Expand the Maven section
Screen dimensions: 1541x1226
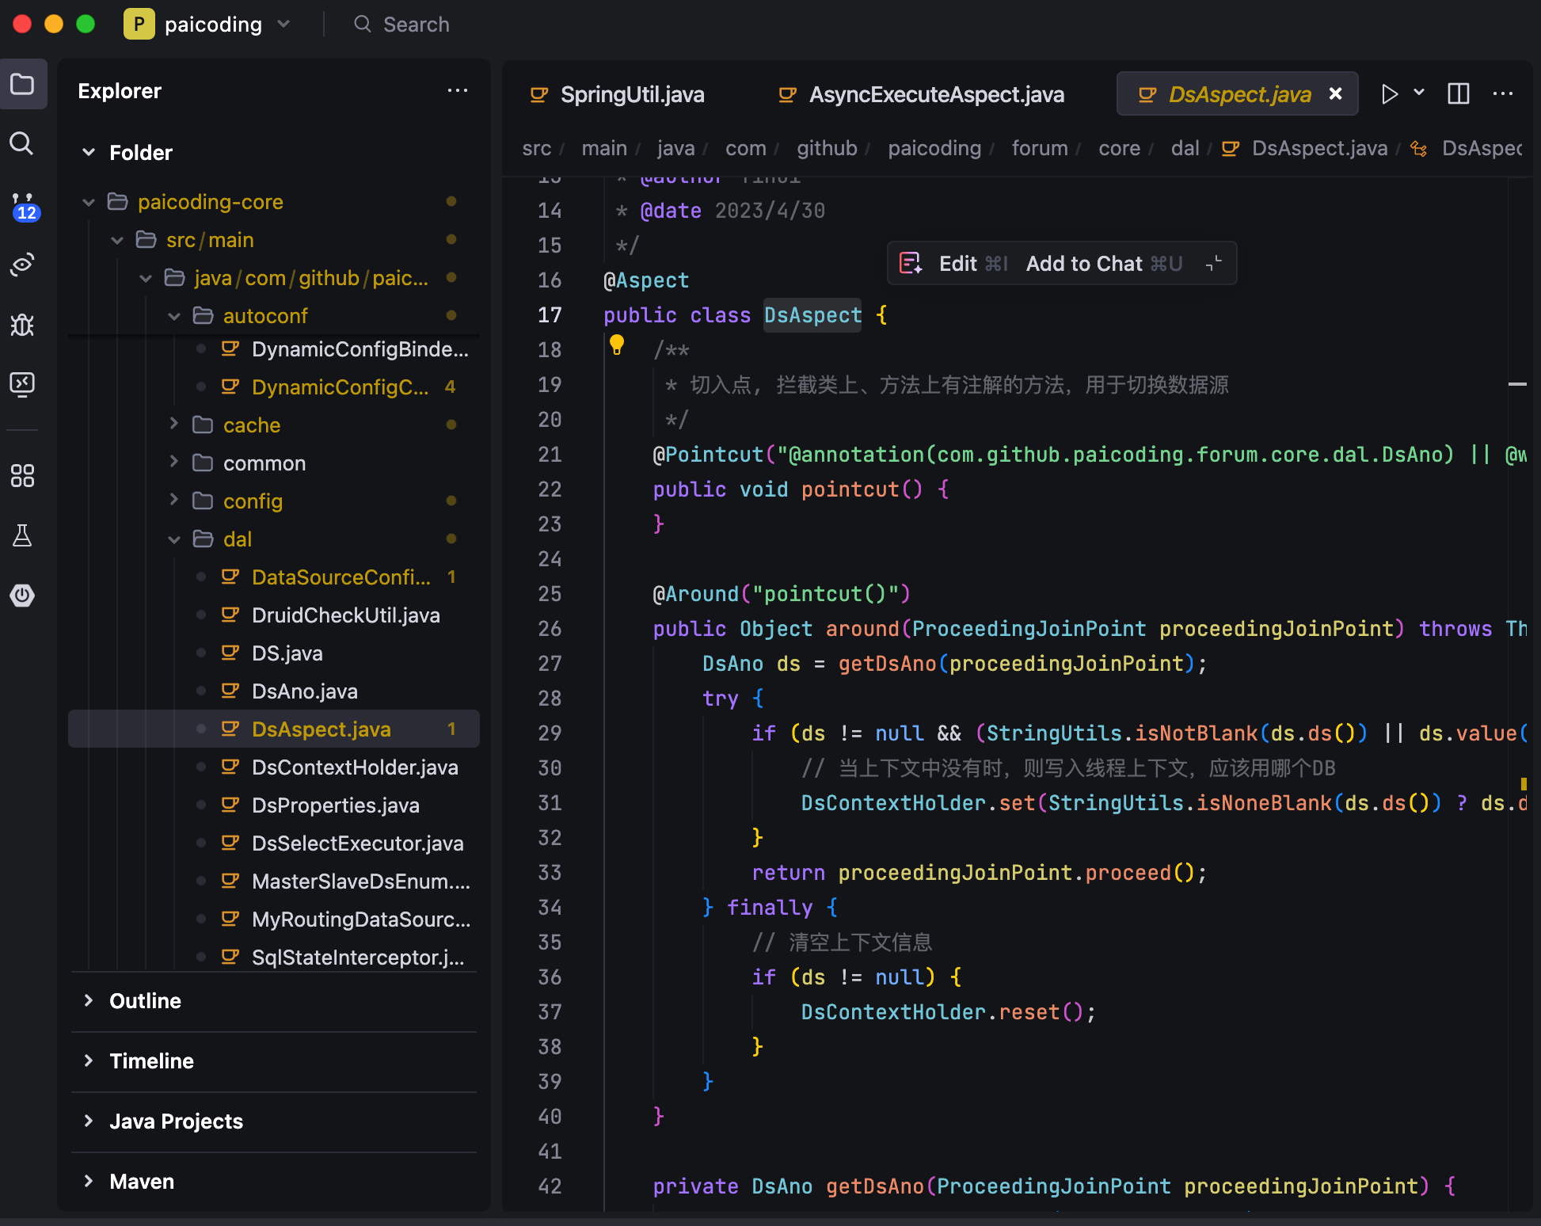(x=142, y=1182)
